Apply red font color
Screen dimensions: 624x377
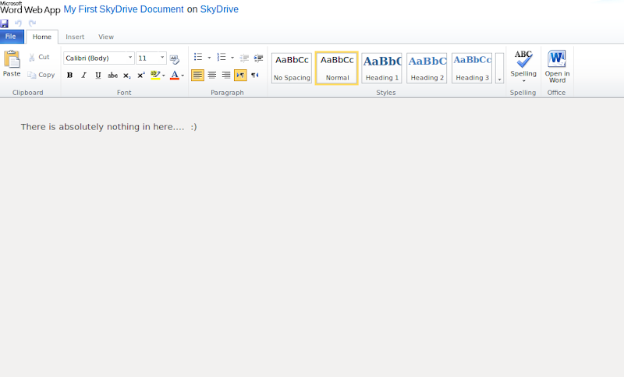[174, 75]
